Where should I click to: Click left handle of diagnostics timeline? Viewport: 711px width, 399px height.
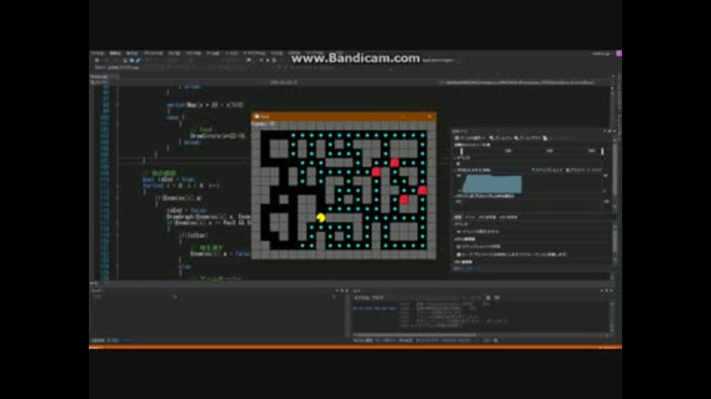pyautogui.click(x=461, y=151)
